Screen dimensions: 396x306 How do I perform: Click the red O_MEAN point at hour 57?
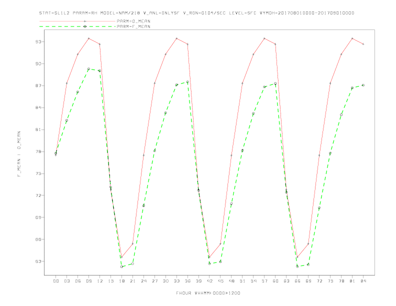(264, 38)
